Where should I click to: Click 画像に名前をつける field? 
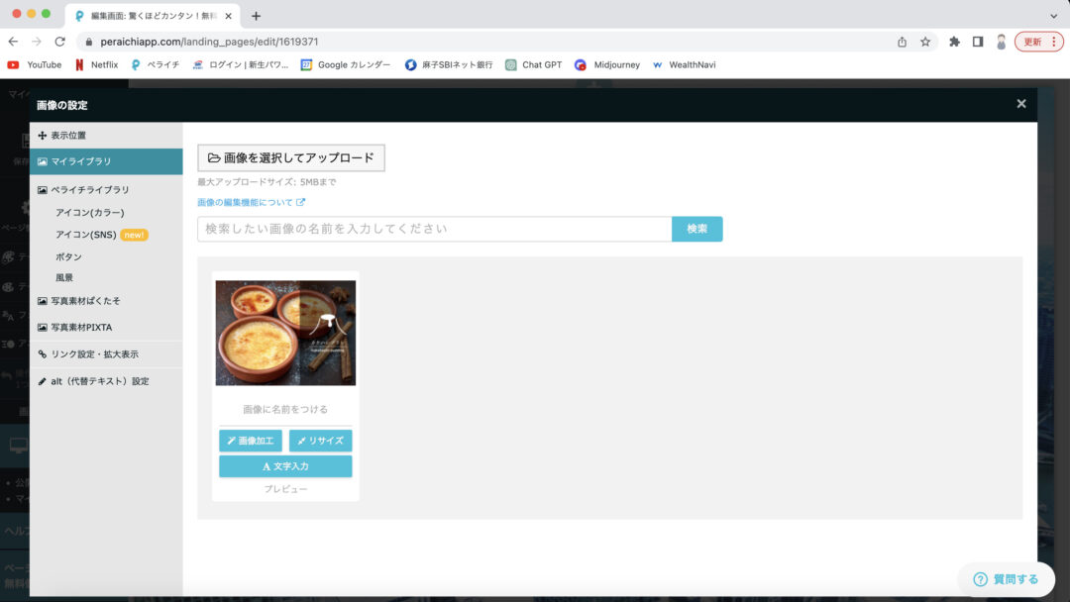[285, 409]
